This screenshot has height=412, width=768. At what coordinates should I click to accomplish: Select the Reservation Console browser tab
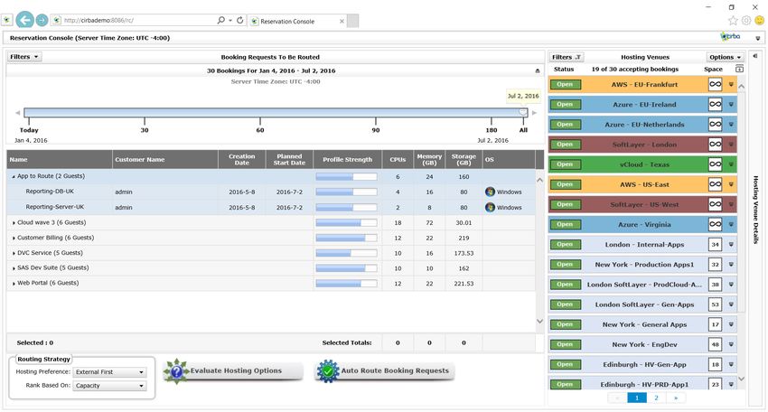[298, 21]
